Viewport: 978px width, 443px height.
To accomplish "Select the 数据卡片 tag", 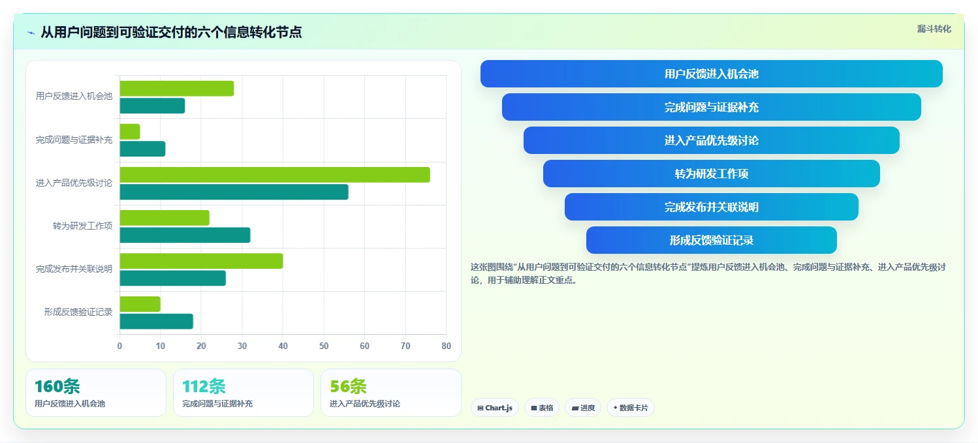I will (631, 408).
